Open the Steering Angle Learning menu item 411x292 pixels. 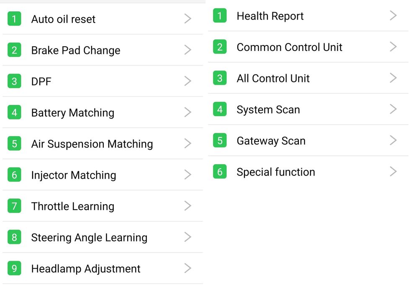pyautogui.click(x=89, y=238)
